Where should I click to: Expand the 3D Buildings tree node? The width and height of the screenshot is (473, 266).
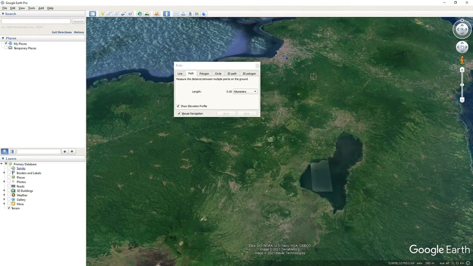4,191
